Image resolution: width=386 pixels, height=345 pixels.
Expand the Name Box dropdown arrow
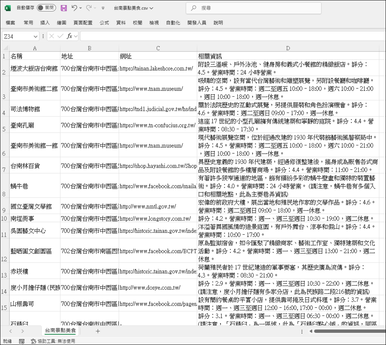(35, 37)
